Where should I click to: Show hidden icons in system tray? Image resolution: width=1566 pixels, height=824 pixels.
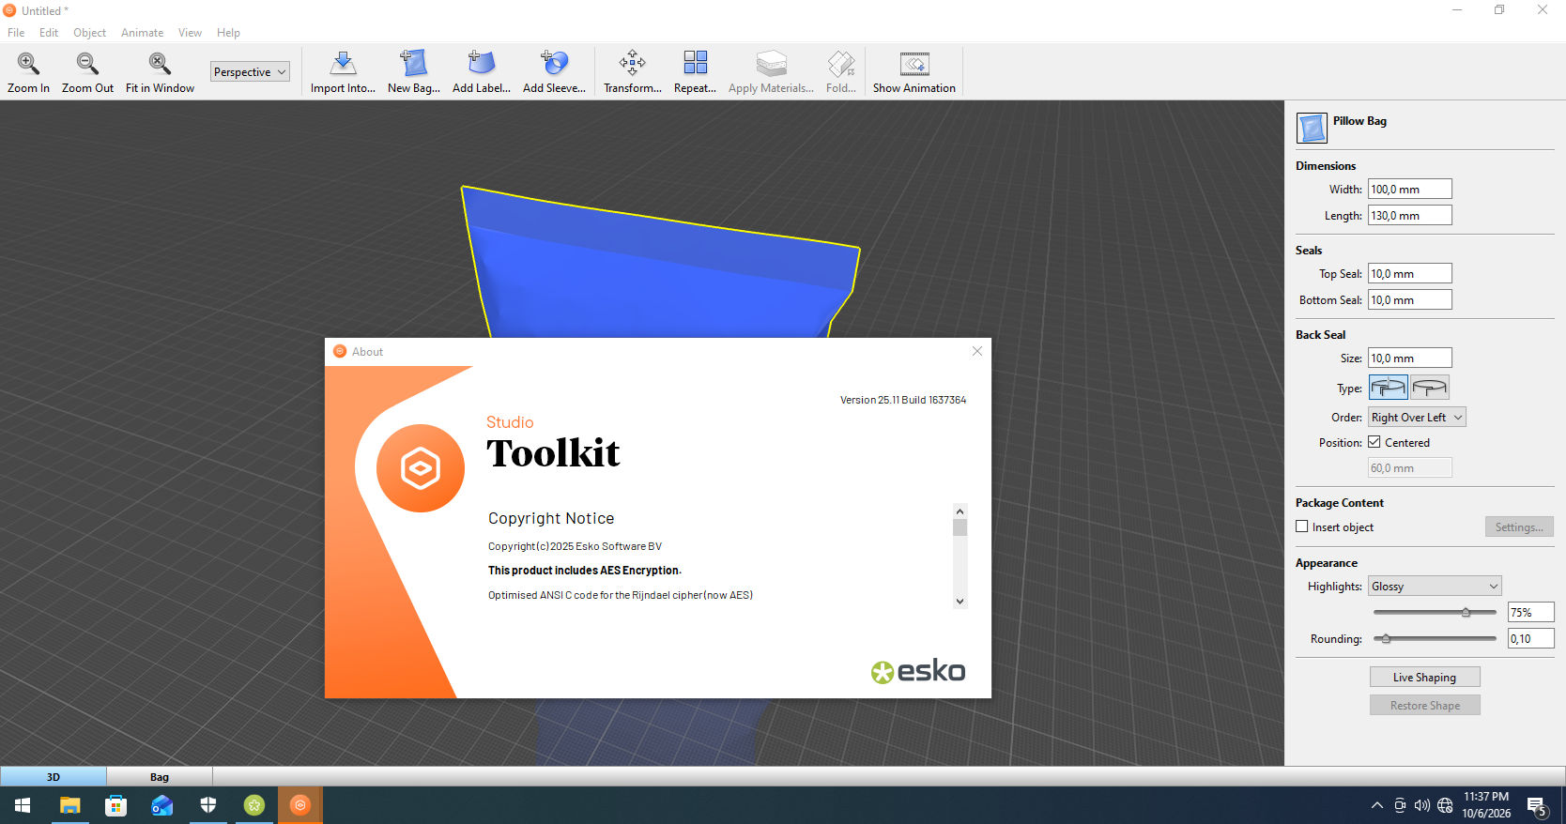[x=1376, y=805]
